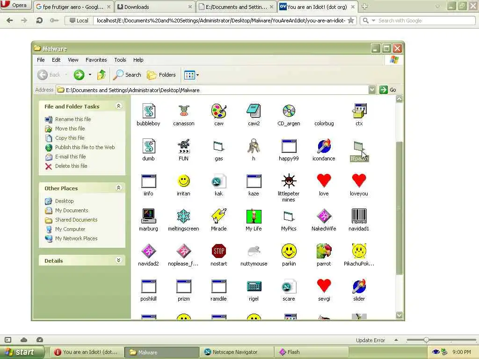This screenshot has width=479, height=359.
Task: Select the nostart stop sign icon
Action: point(219,251)
